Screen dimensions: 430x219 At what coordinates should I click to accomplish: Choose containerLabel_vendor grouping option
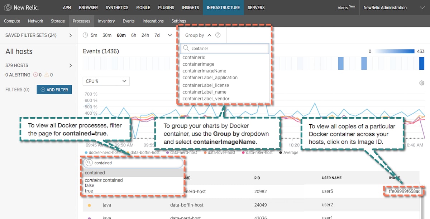(x=206, y=99)
